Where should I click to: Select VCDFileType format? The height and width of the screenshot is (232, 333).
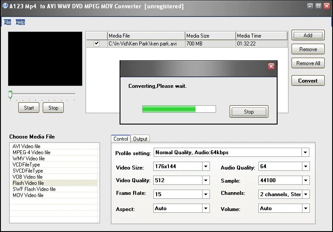pyautogui.click(x=54, y=165)
